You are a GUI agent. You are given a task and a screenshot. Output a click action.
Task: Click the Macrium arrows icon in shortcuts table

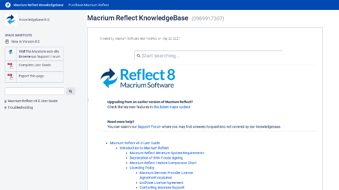tap(10, 52)
